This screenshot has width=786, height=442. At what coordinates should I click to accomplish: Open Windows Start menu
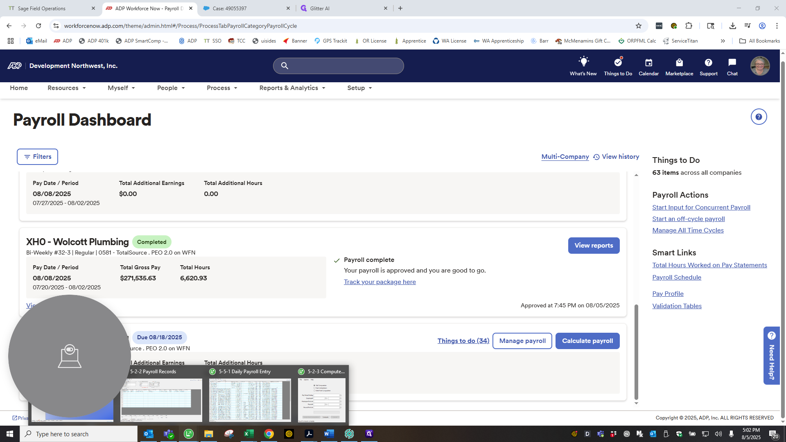point(10,434)
